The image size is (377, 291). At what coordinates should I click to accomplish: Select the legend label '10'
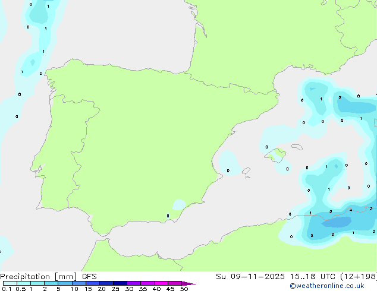tap(74, 289)
